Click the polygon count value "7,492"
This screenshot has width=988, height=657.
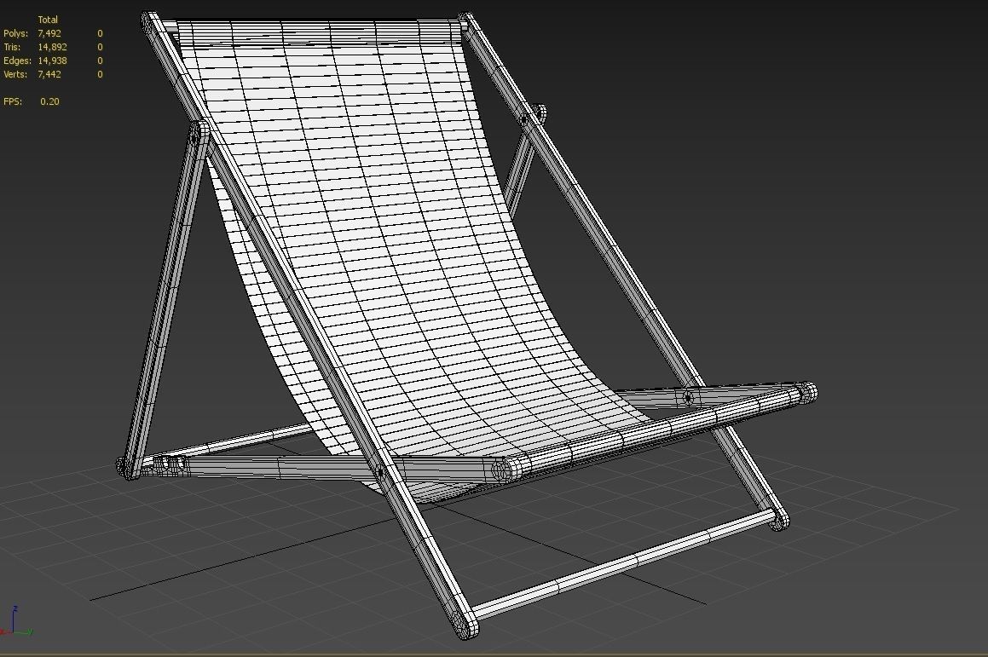[x=49, y=33]
